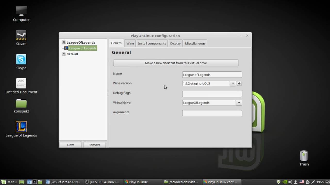Open the konspekt folder icon
This screenshot has height=185, width=330.
21,106
